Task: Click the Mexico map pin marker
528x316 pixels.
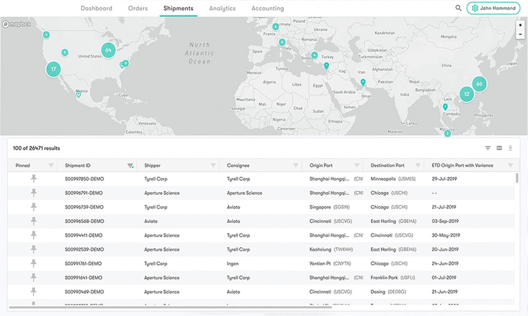Action: click(79, 95)
